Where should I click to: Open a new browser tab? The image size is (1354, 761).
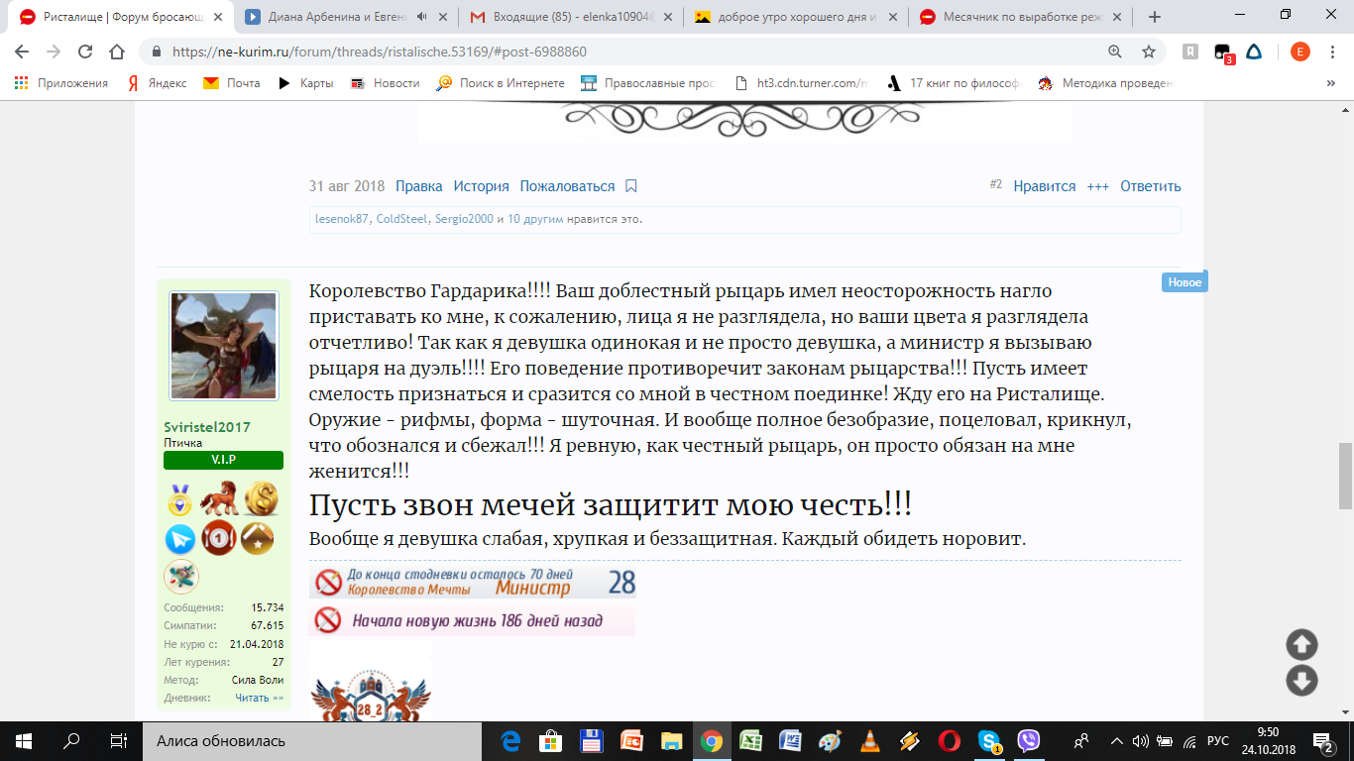(1154, 17)
